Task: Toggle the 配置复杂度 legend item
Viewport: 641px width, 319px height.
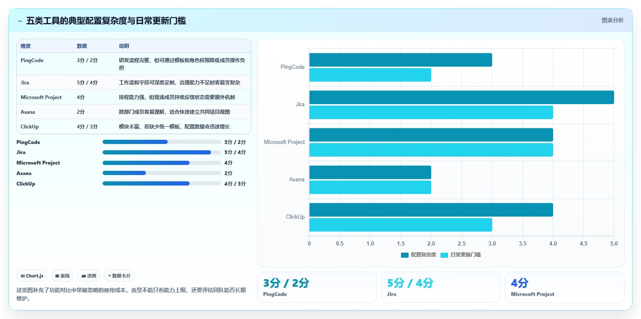Action: pos(419,255)
